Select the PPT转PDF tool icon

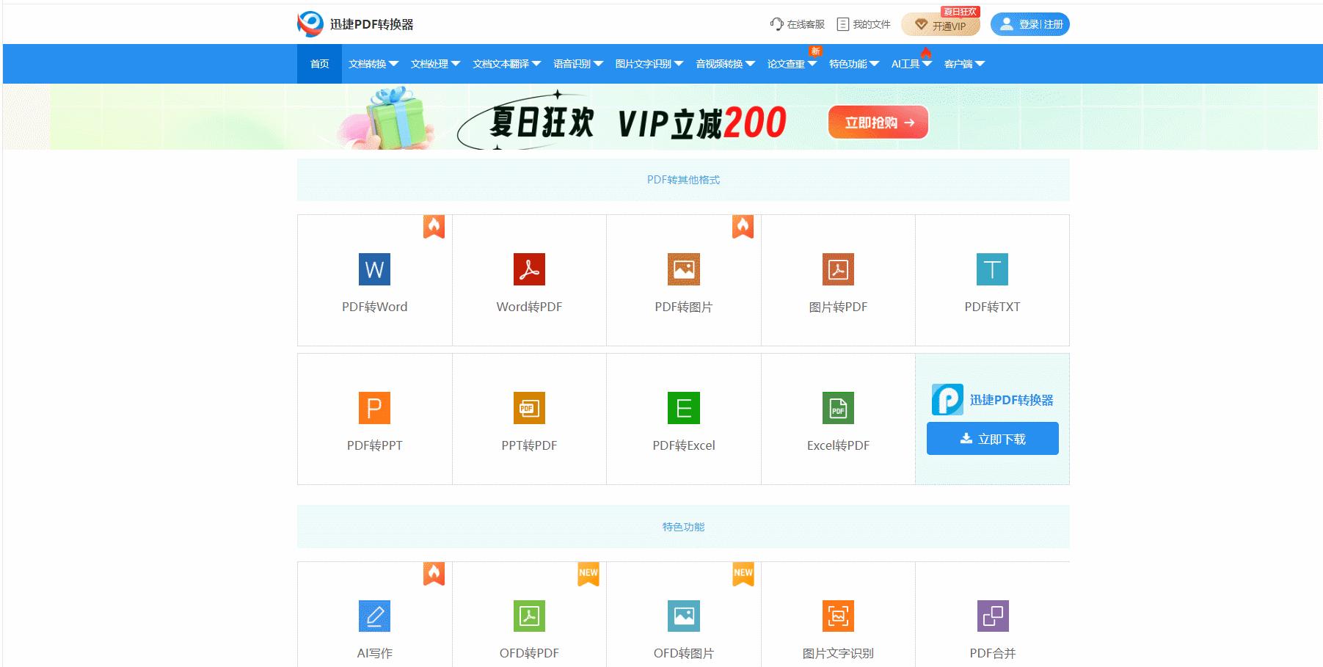[528, 408]
